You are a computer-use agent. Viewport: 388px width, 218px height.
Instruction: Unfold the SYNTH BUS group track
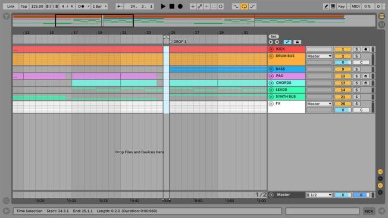tap(271, 97)
